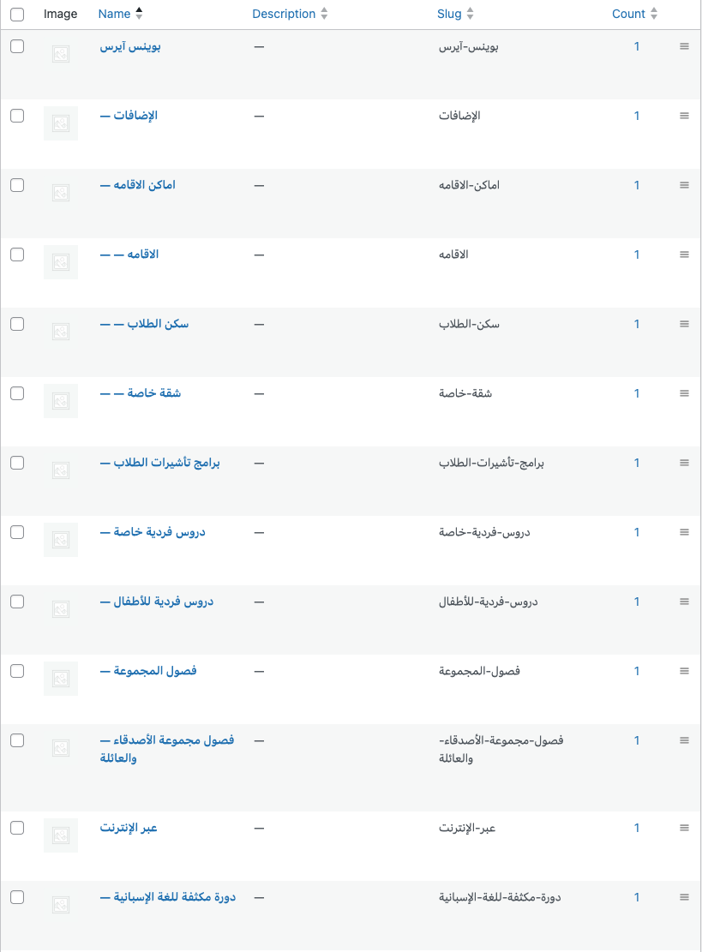Click placeholder image icon for الاقامه row

point(61,262)
